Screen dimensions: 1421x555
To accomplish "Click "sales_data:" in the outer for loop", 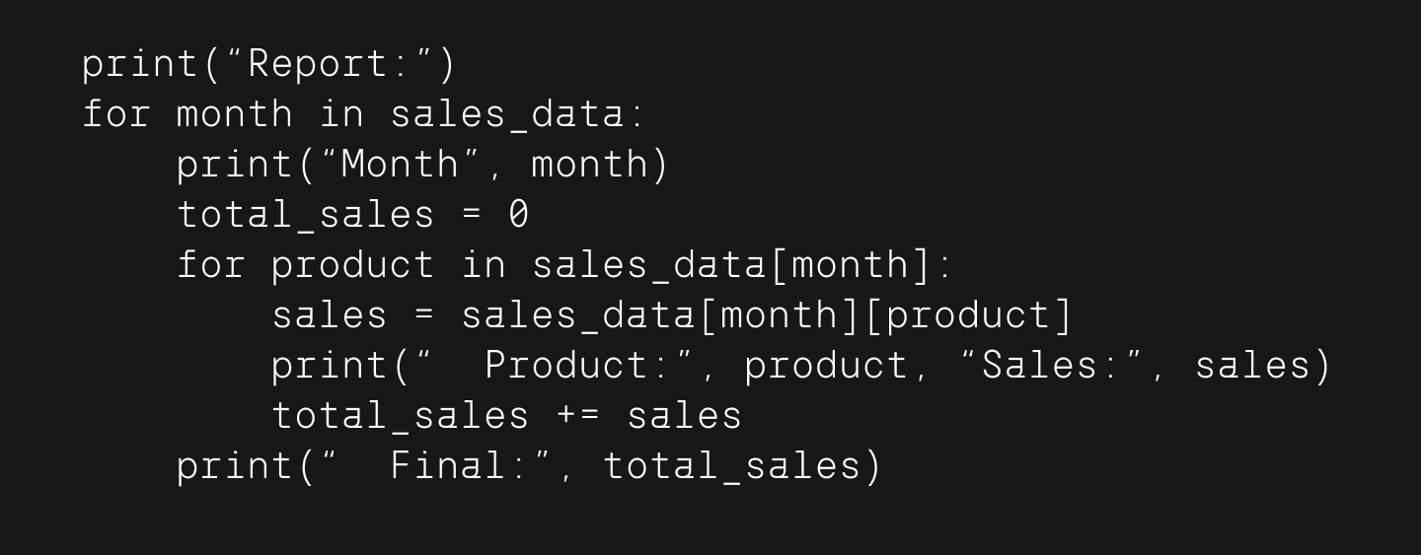I will [x=517, y=115].
